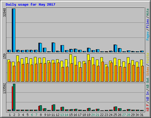The width and height of the screenshot is (151, 118).
Task: Select the day 26 pages bar in top chart
Action: (x=120, y=50)
